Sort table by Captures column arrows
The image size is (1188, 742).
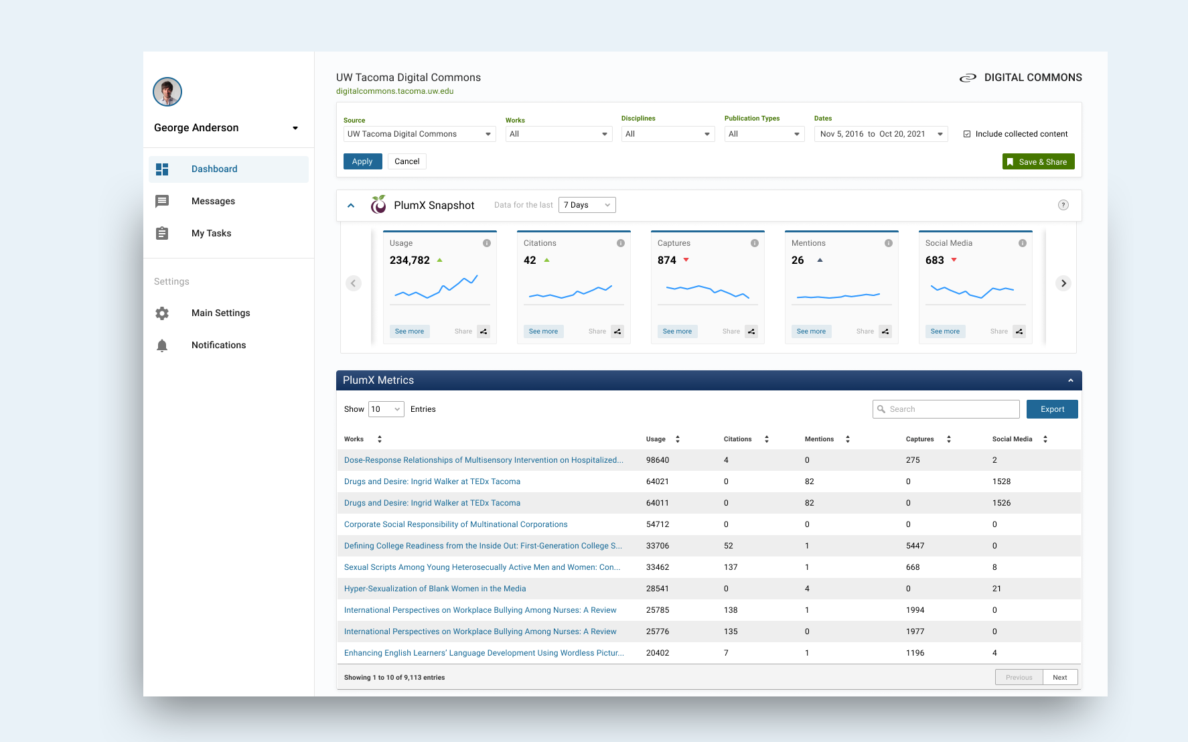coord(949,439)
